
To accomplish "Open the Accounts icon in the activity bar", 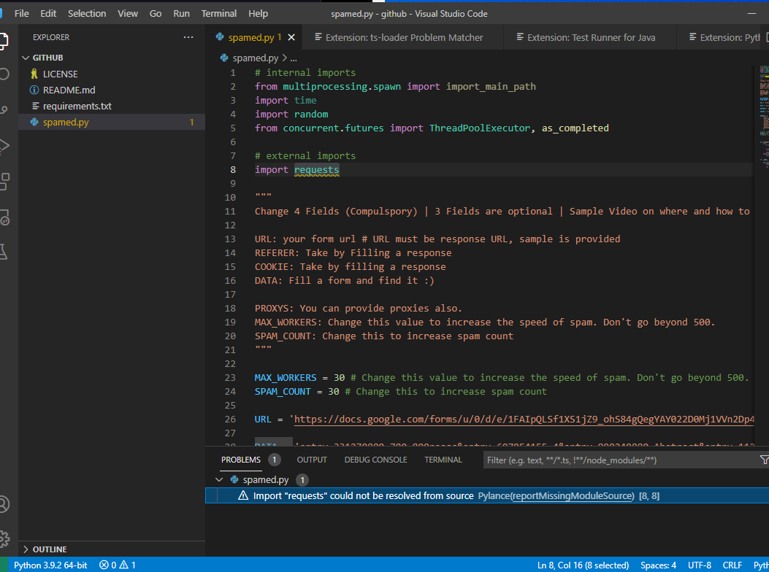I will click(6, 503).
